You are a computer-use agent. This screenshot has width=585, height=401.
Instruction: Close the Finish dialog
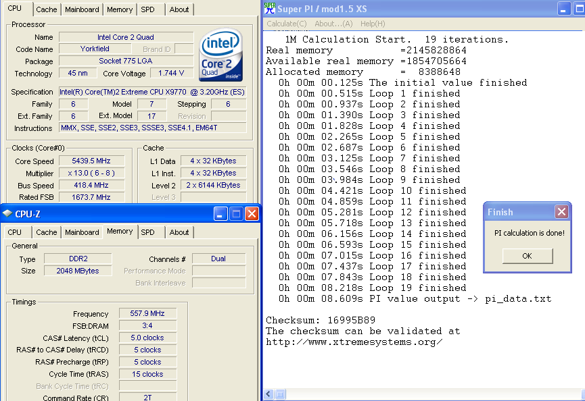click(561, 212)
